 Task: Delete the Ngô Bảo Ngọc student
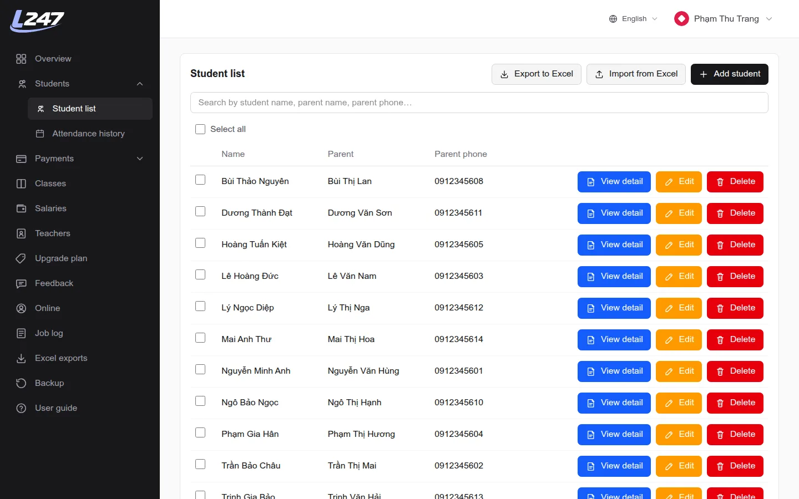coord(735,403)
